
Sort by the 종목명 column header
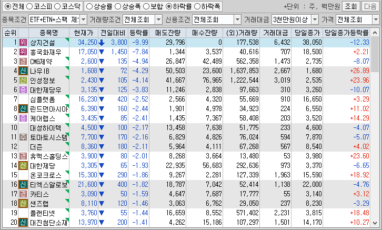tap(49, 33)
